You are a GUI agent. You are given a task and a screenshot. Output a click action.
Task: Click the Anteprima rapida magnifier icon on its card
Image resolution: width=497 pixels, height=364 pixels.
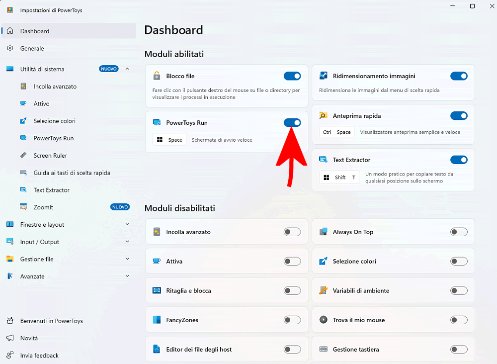[324, 115]
